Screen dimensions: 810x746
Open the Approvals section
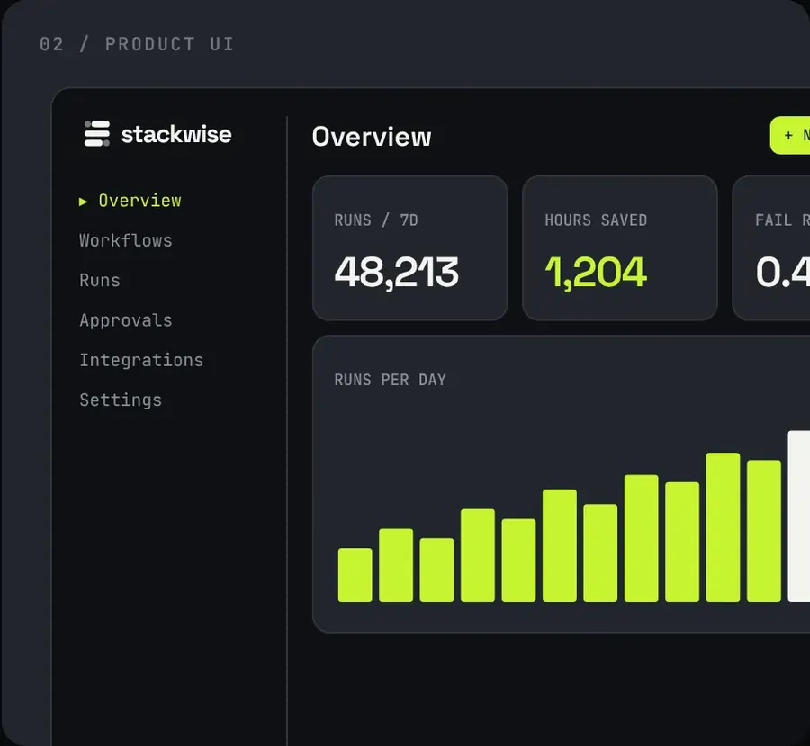(125, 320)
